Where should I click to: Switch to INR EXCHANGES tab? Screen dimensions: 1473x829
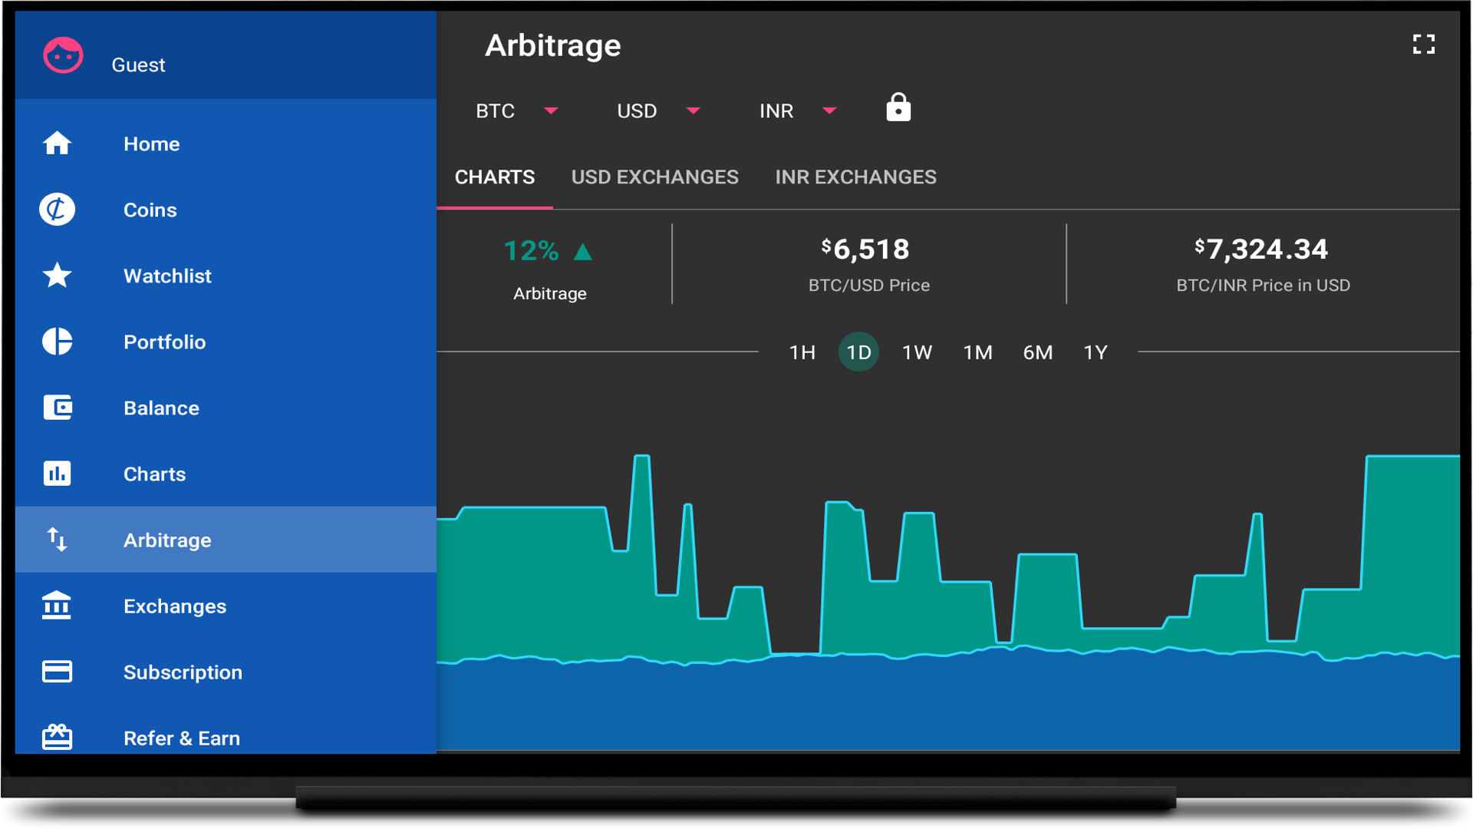click(x=855, y=177)
